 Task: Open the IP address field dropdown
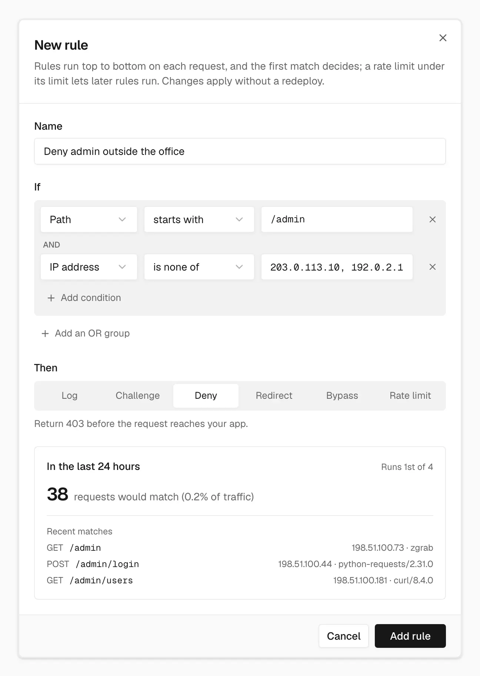pyautogui.click(x=89, y=267)
